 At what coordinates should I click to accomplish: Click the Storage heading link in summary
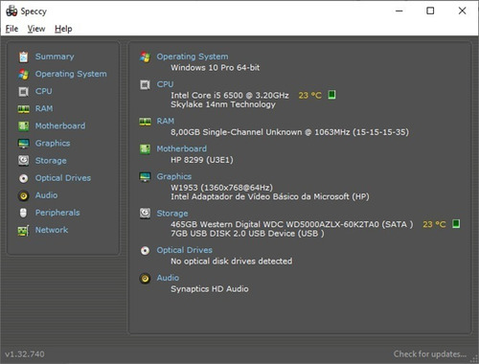tap(172, 214)
